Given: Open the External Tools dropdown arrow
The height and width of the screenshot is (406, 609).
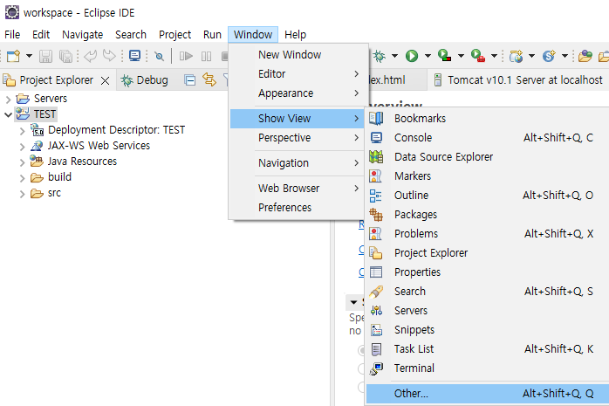Looking at the screenshot, I should point(494,56).
